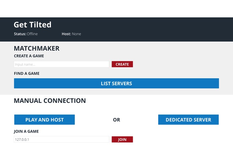Click the 'Host: None' text
The width and height of the screenshot is (233, 165).
click(x=71, y=34)
